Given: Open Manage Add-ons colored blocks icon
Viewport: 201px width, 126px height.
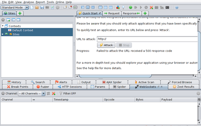Looking at the screenshot, I should 118,8.
